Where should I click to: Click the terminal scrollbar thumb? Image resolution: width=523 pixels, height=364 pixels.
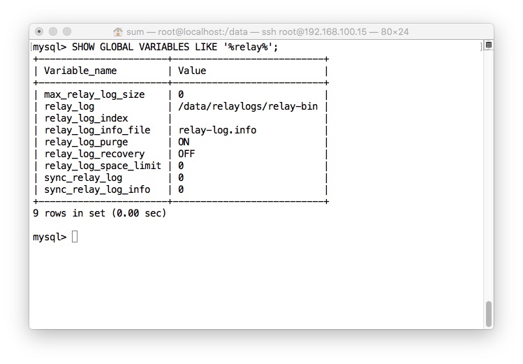tap(489, 314)
